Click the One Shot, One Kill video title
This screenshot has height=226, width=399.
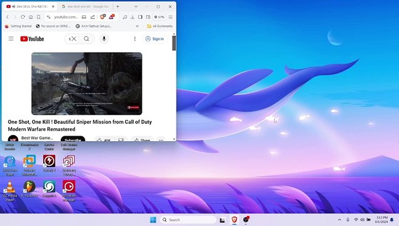click(x=80, y=126)
